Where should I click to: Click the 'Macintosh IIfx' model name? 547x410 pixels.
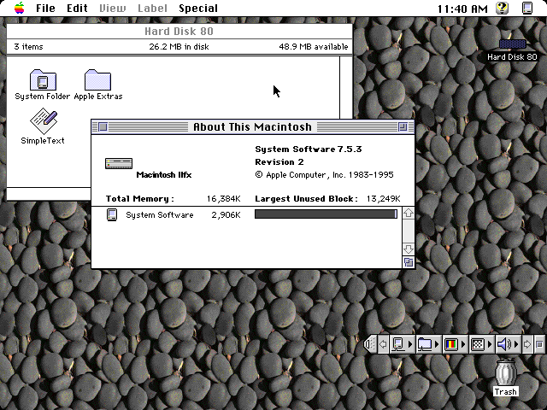coord(164,175)
